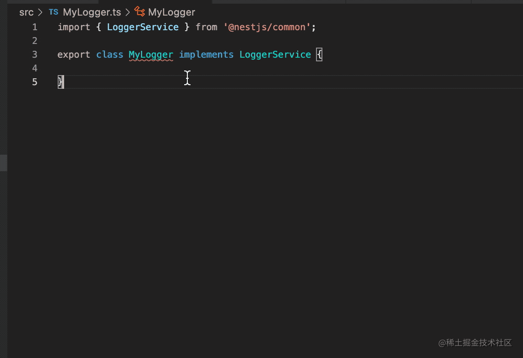Image resolution: width=523 pixels, height=358 pixels.
Task: Expand the chevron after MyLogger.ts breadcrumb
Action: (127, 12)
